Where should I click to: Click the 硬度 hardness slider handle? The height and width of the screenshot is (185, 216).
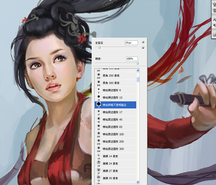pos(138,63)
